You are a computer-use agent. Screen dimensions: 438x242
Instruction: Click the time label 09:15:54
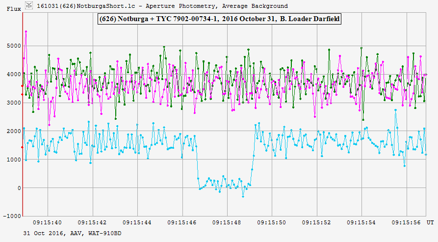pos(361,223)
